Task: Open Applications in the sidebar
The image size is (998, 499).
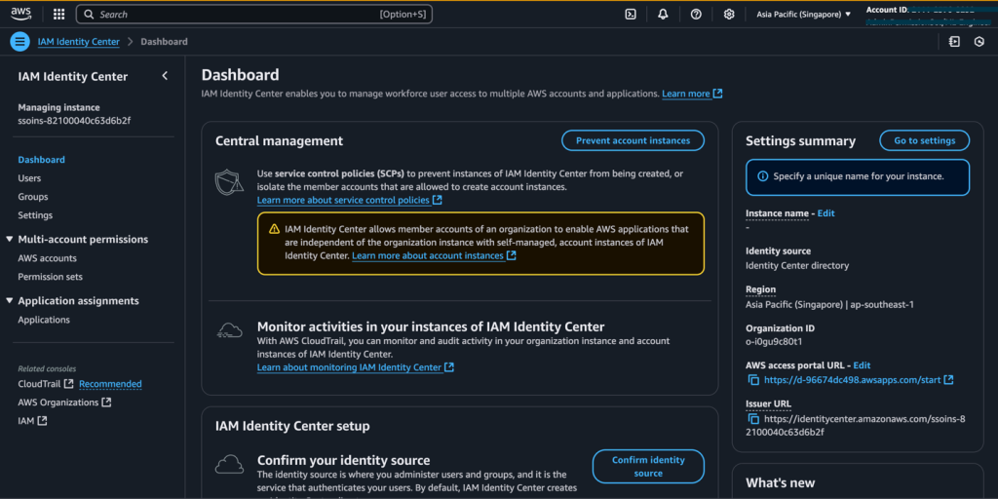Action: coord(44,320)
